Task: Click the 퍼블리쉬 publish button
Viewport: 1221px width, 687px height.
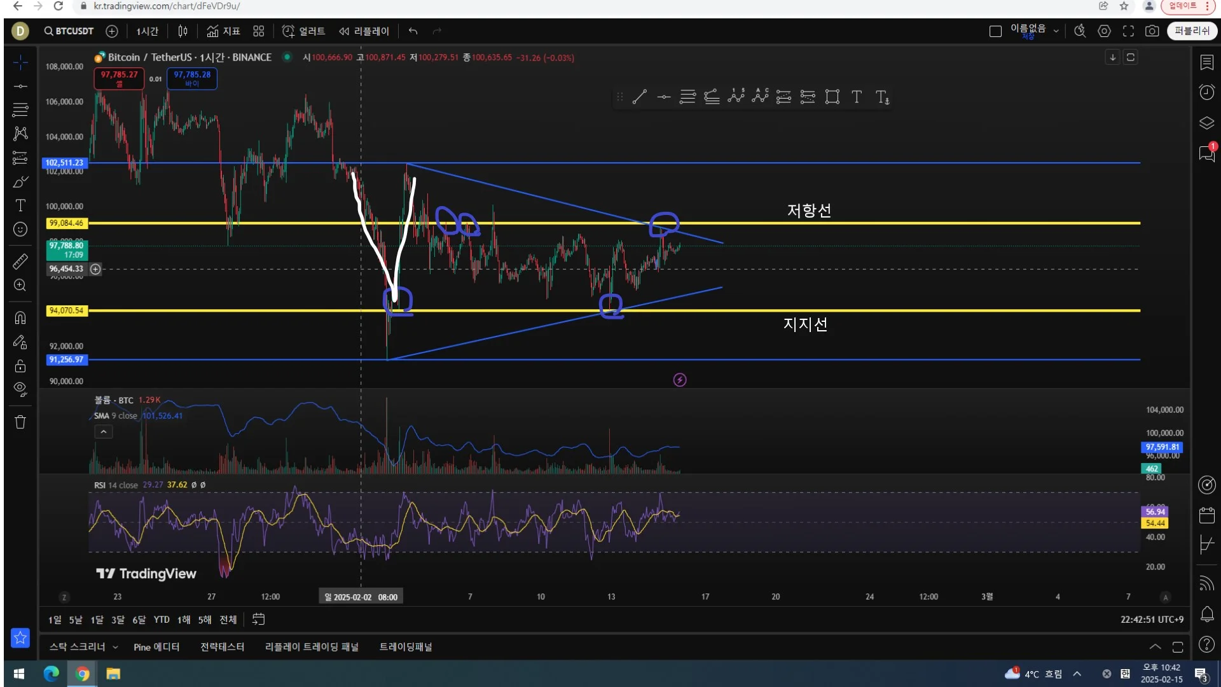Action: (x=1192, y=31)
